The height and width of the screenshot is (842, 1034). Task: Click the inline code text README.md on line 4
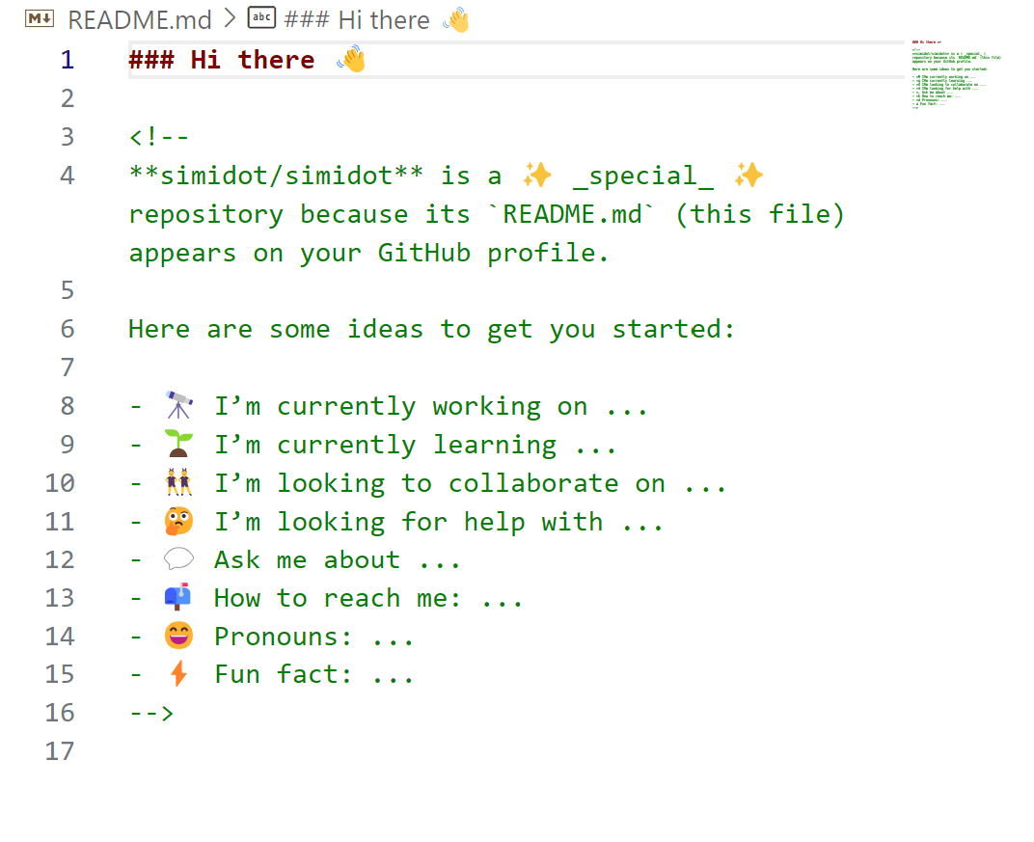click(573, 213)
